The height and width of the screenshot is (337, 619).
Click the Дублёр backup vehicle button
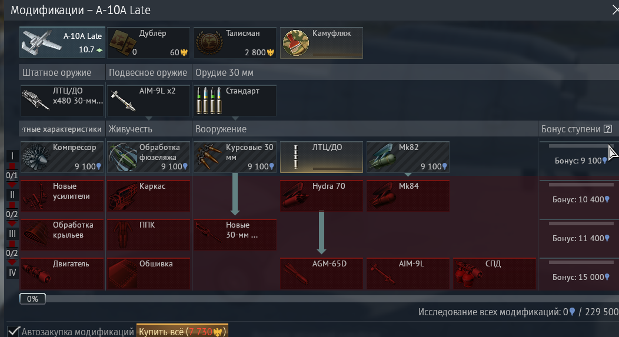click(148, 42)
